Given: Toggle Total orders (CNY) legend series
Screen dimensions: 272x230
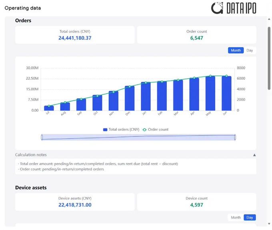Looking at the screenshot, I should click(121, 130).
